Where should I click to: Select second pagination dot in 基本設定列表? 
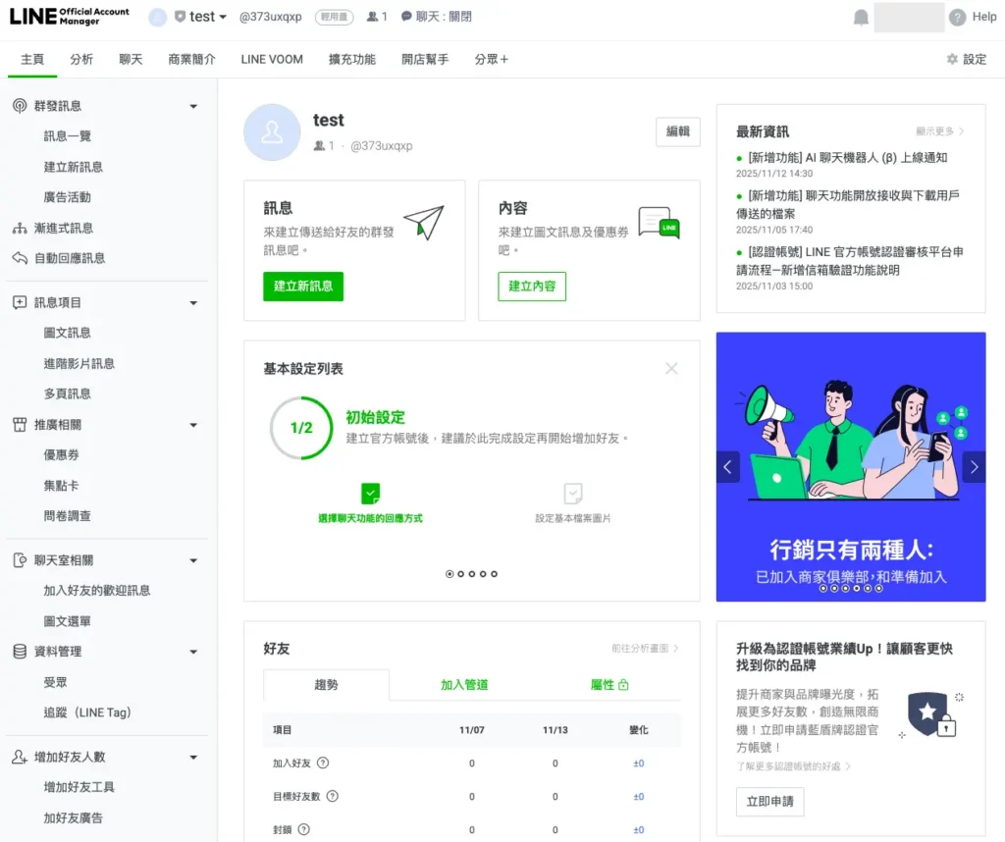(460, 574)
